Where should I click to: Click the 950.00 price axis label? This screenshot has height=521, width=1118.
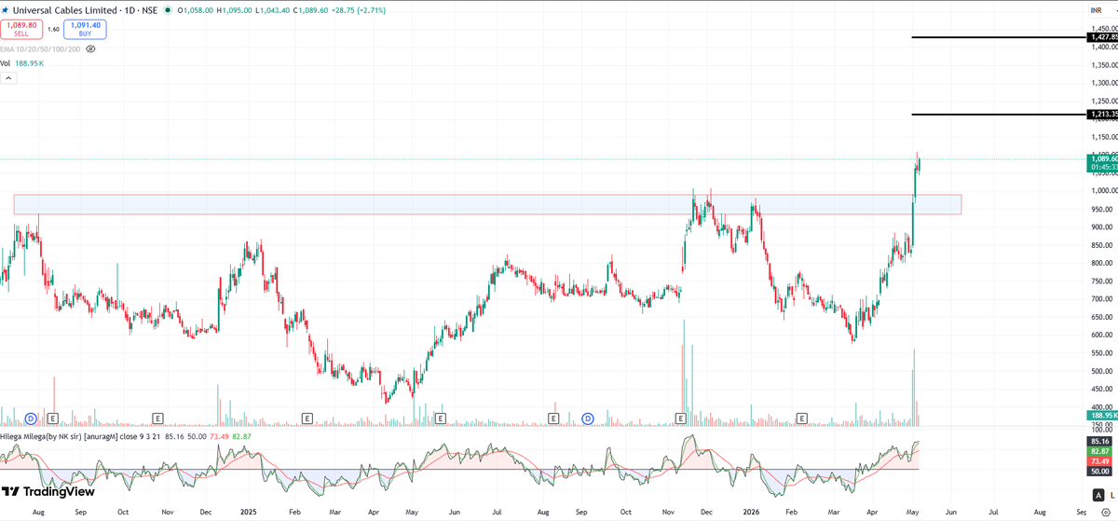pyautogui.click(x=1103, y=209)
